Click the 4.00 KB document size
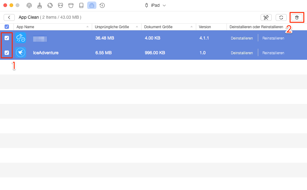Image resolution: width=307 pixels, height=190 pixels. tap(153, 38)
